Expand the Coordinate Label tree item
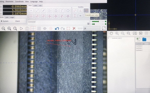The width and height of the screenshot is (150, 93). (x=109, y=38)
